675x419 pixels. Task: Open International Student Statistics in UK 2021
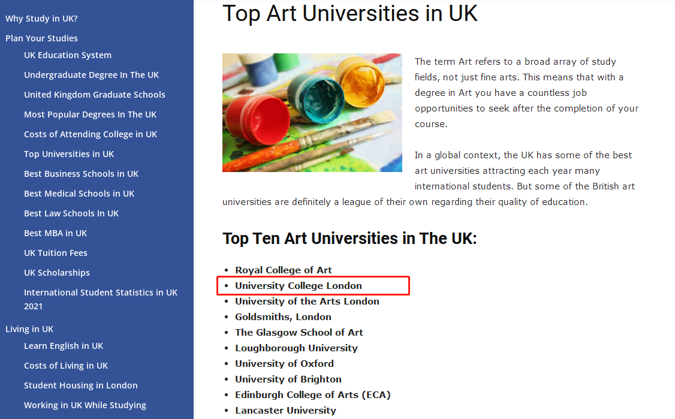click(100, 299)
